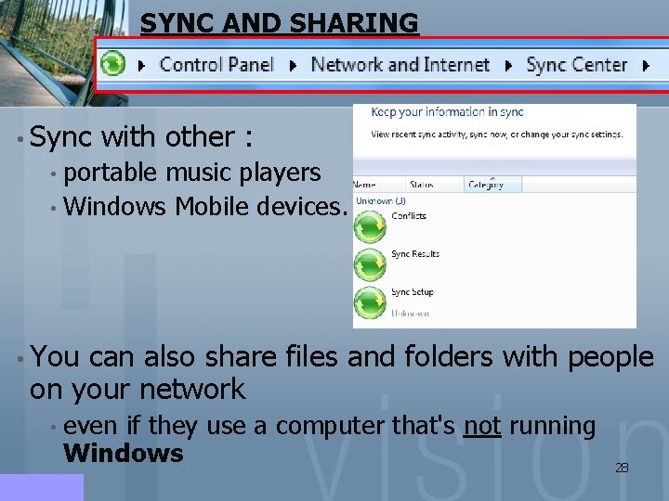Select the Sync Results item label
Image resolution: width=669 pixels, height=501 pixels.
[x=415, y=253]
